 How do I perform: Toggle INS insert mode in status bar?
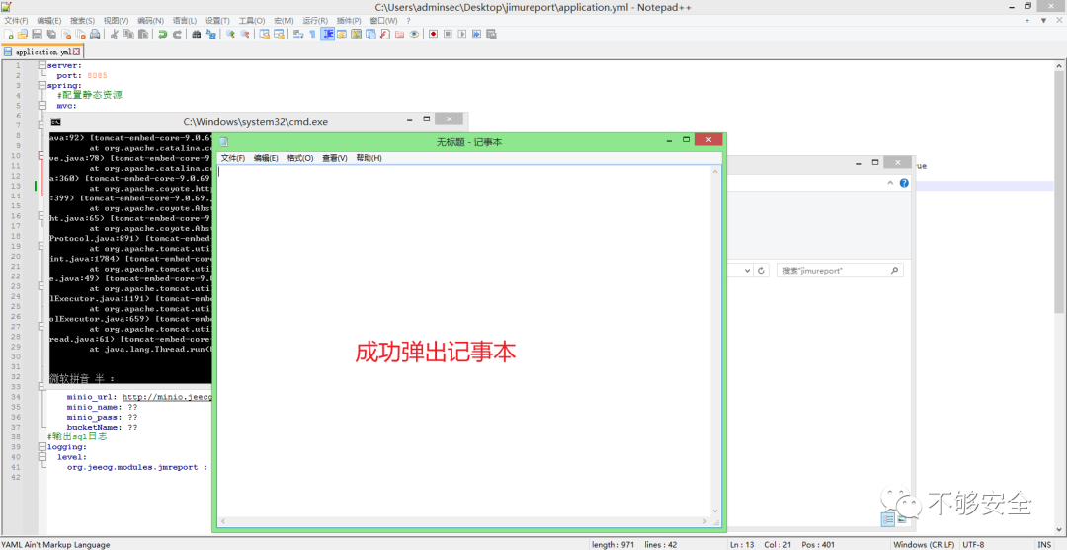coord(1044,544)
